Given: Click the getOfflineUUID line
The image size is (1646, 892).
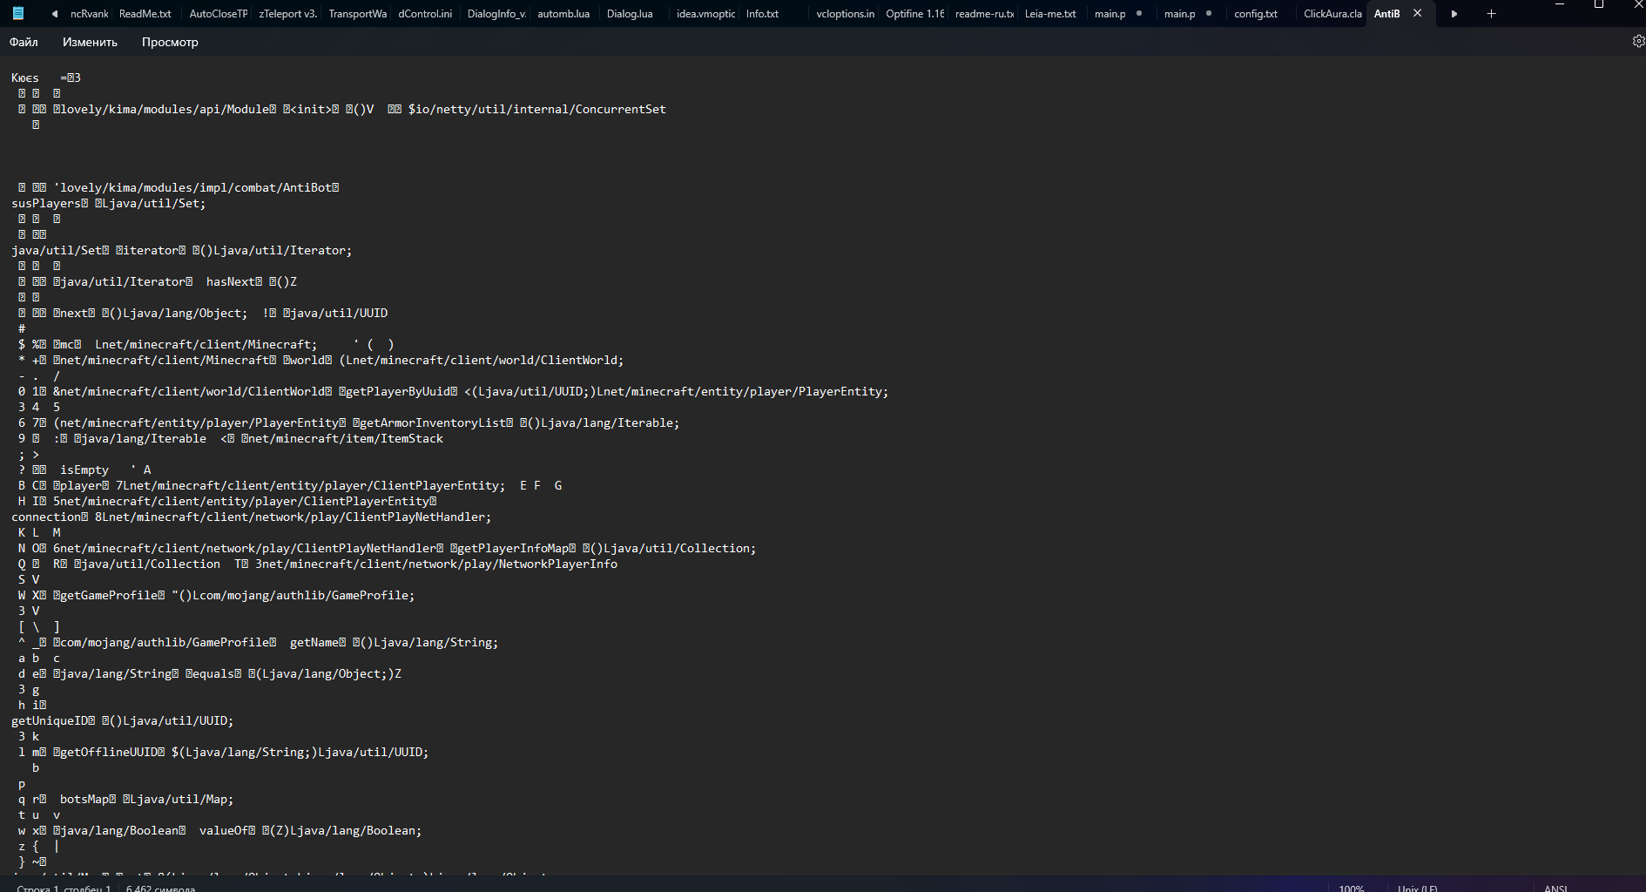Looking at the screenshot, I should 223,752.
